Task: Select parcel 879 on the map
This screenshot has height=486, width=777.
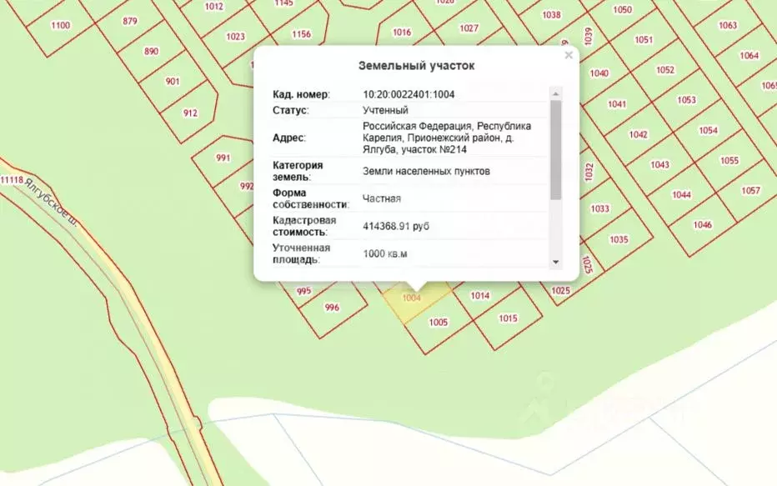Action: (130, 22)
